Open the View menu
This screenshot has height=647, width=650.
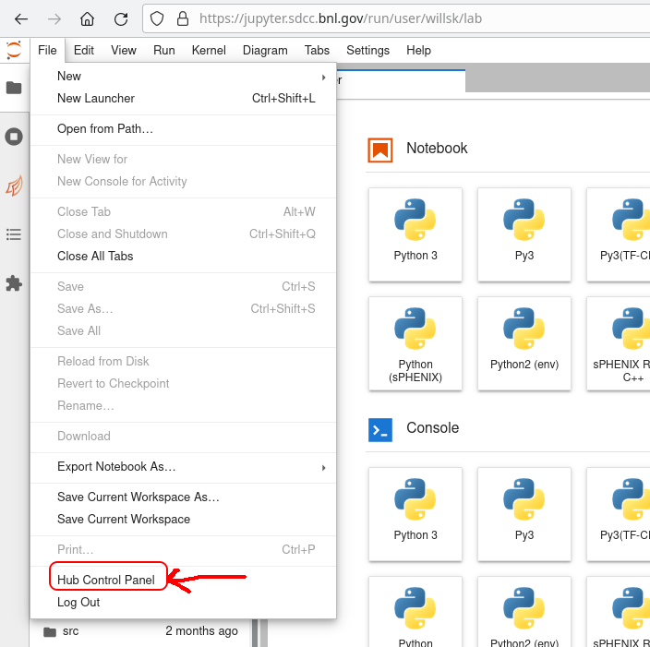tap(124, 50)
